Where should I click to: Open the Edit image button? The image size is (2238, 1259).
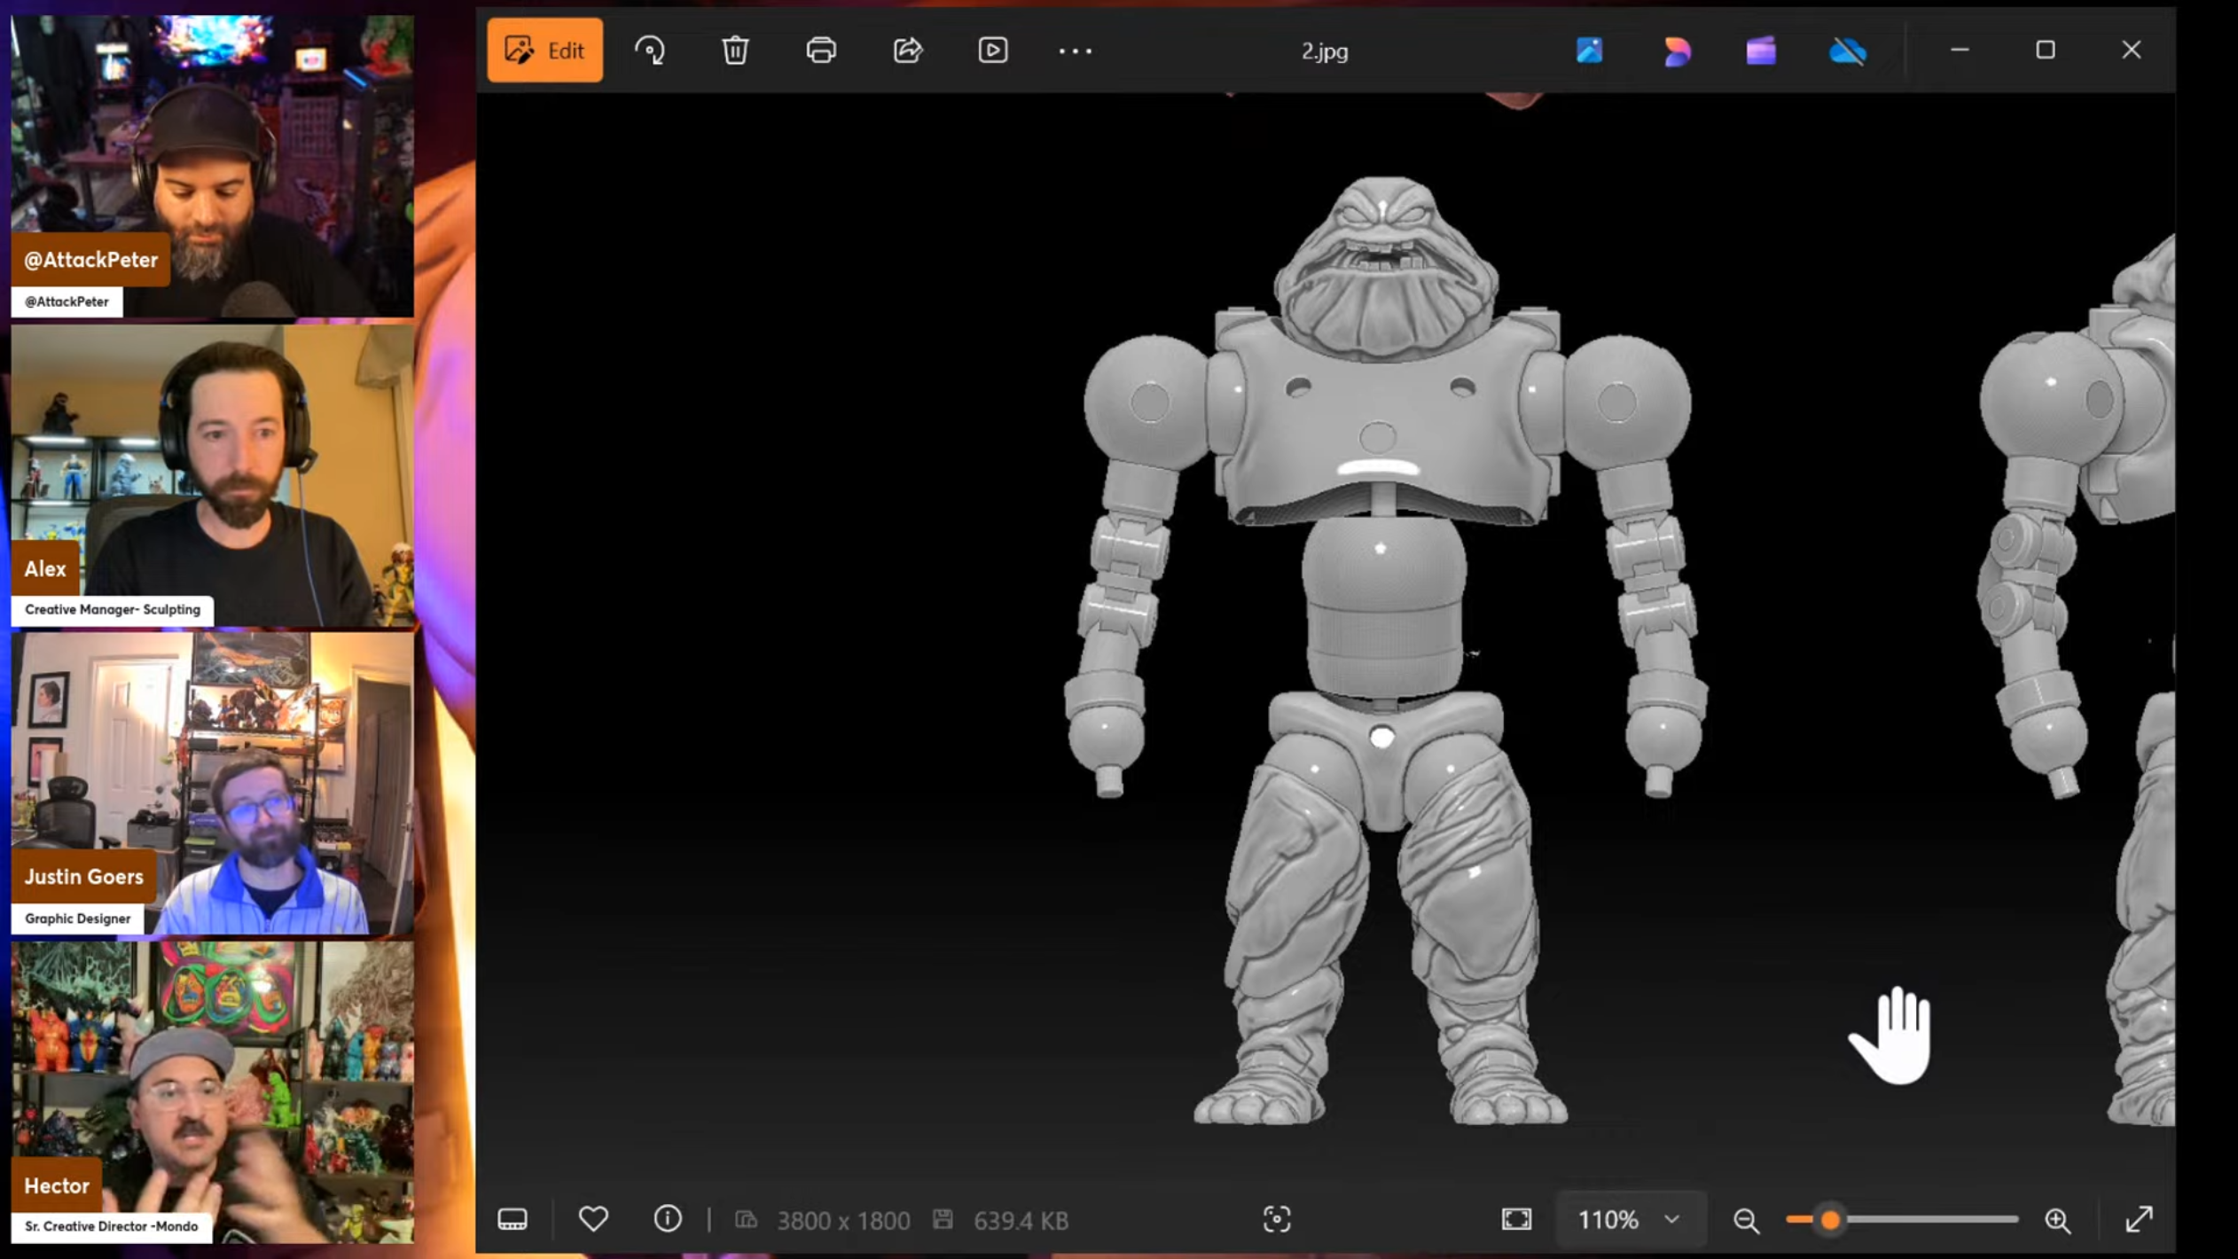tap(544, 51)
